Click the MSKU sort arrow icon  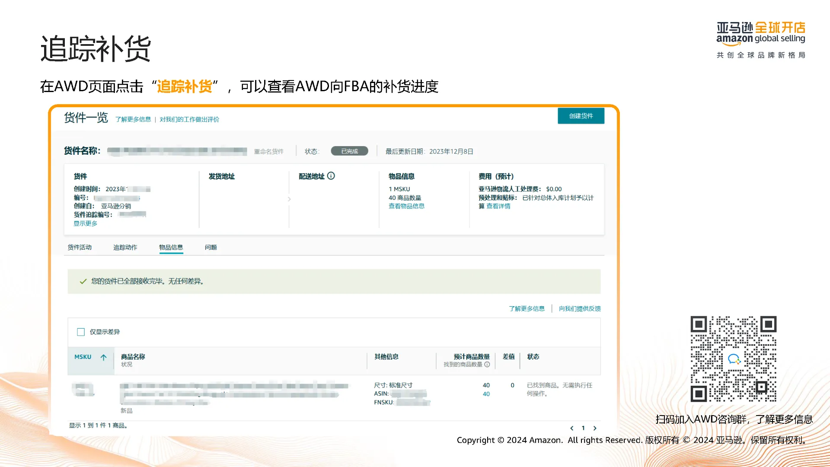[x=104, y=357]
